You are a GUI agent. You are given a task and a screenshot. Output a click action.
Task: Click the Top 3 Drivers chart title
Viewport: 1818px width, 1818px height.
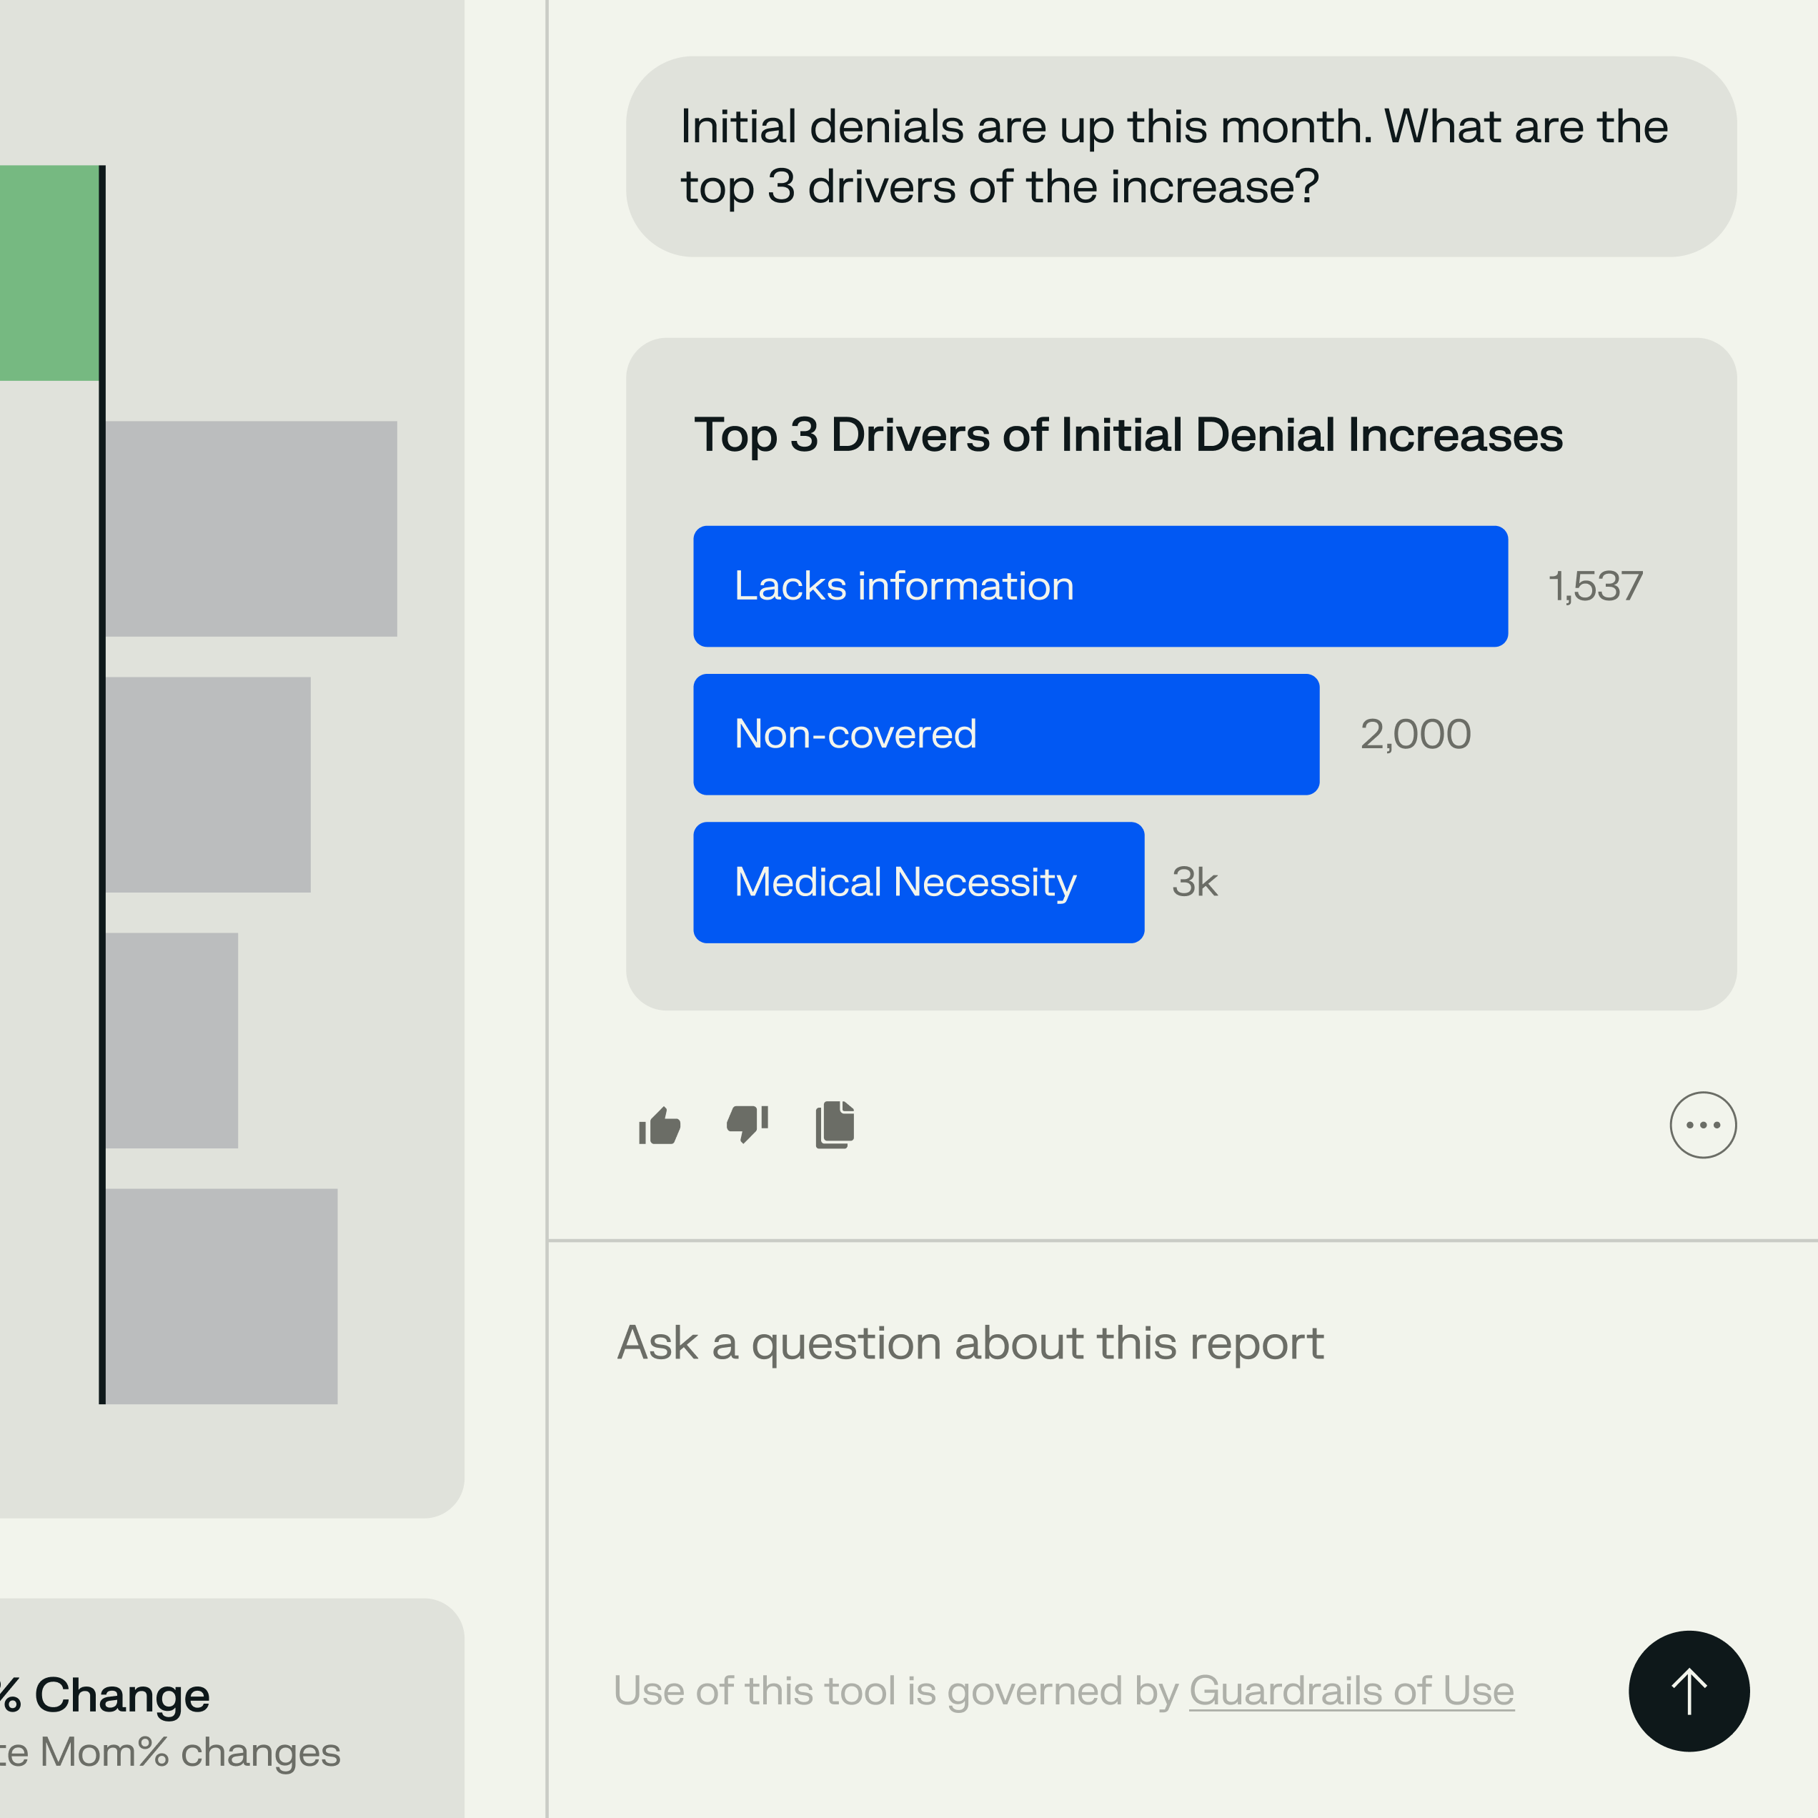(1128, 434)
